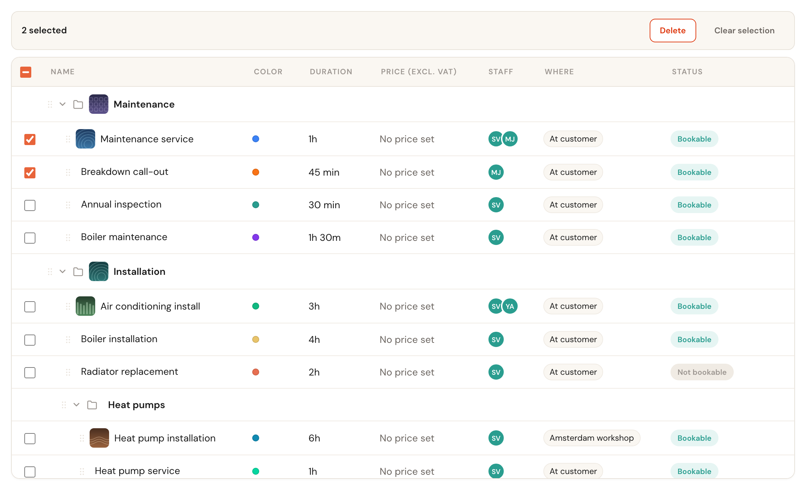Click the Heat pump installation brown thumbnail
Screen dimensions: 806x490
coord(99,438)
